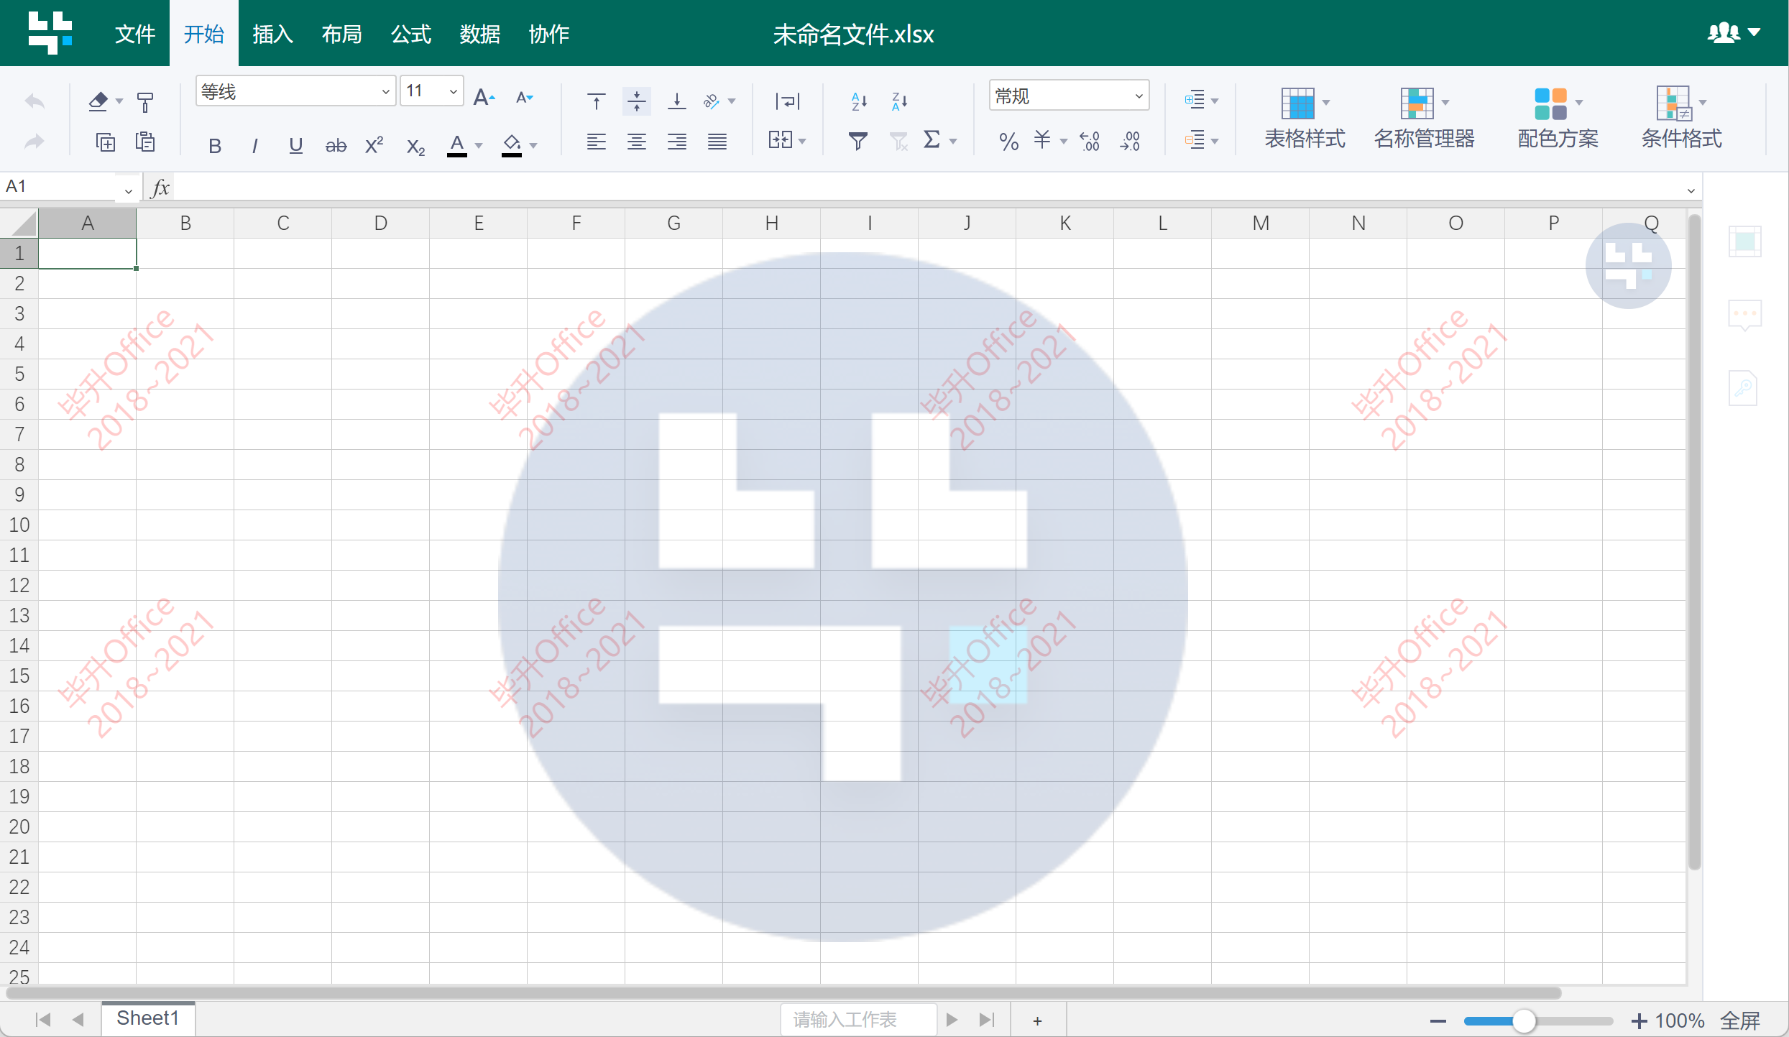Screen dimensions: 1789x1037
Task: Switch to the 布局 tab
Action: click(341, 34)
